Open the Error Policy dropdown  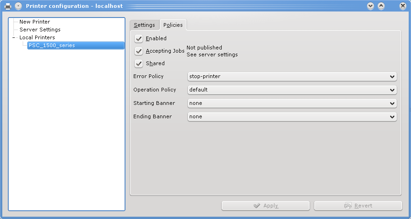292,76
